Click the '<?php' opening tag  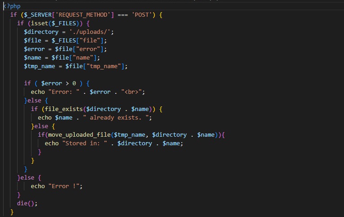[x=12, y=6]
